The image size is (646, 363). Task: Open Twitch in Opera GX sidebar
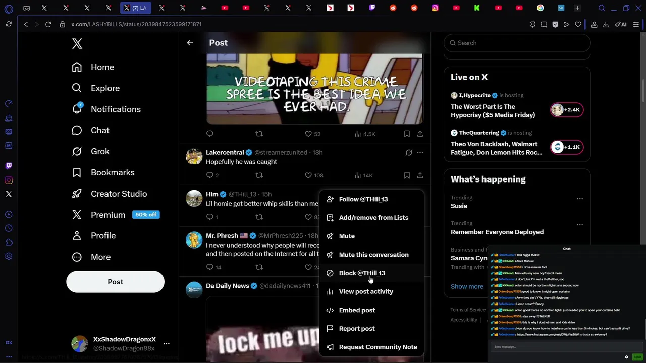point(9,166)
